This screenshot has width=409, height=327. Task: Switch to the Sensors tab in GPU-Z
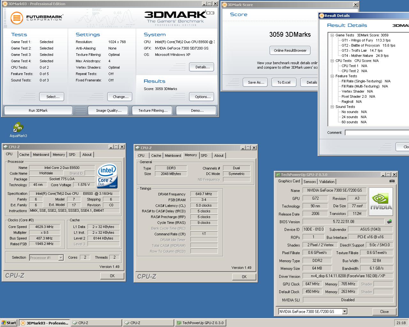coord(310,182)
